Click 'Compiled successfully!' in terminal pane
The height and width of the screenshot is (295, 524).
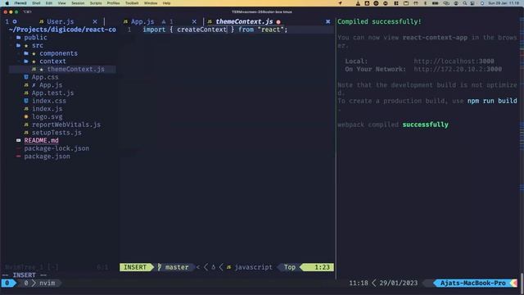click(x=379, y=22)
